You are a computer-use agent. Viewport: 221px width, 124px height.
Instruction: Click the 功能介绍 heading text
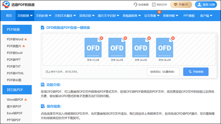tap(54, 85)
